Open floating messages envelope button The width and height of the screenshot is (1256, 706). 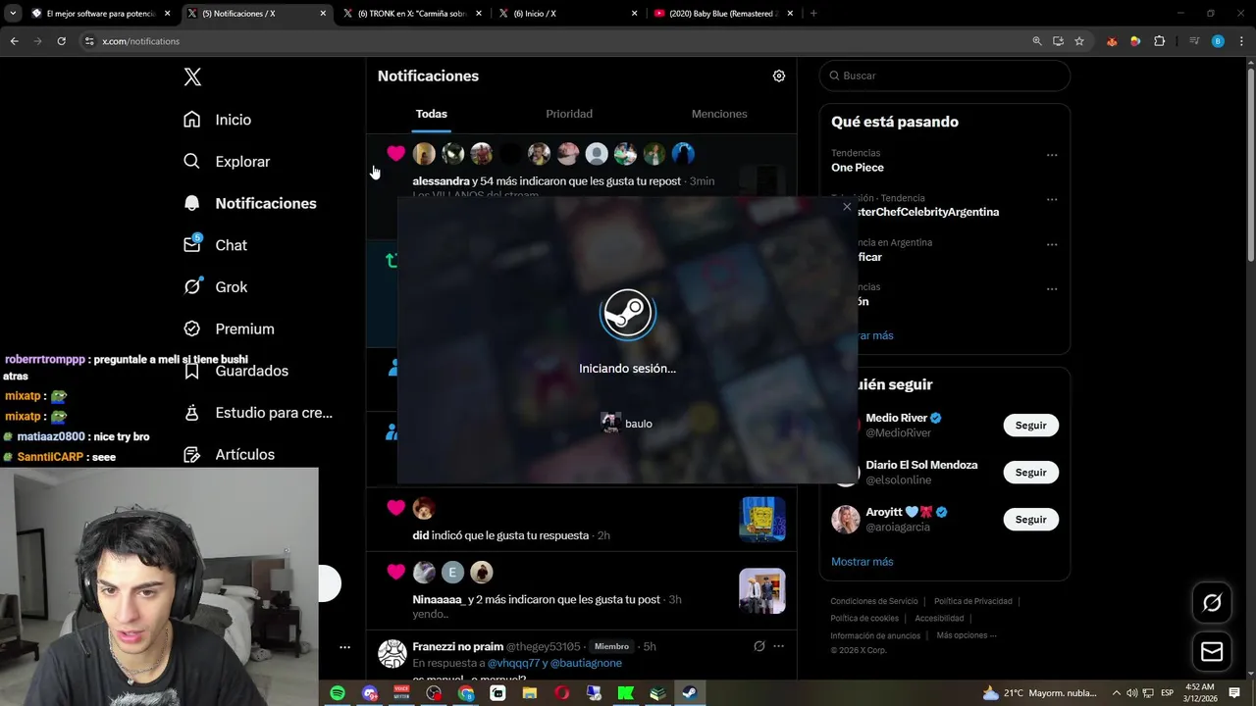(1212, 652)
